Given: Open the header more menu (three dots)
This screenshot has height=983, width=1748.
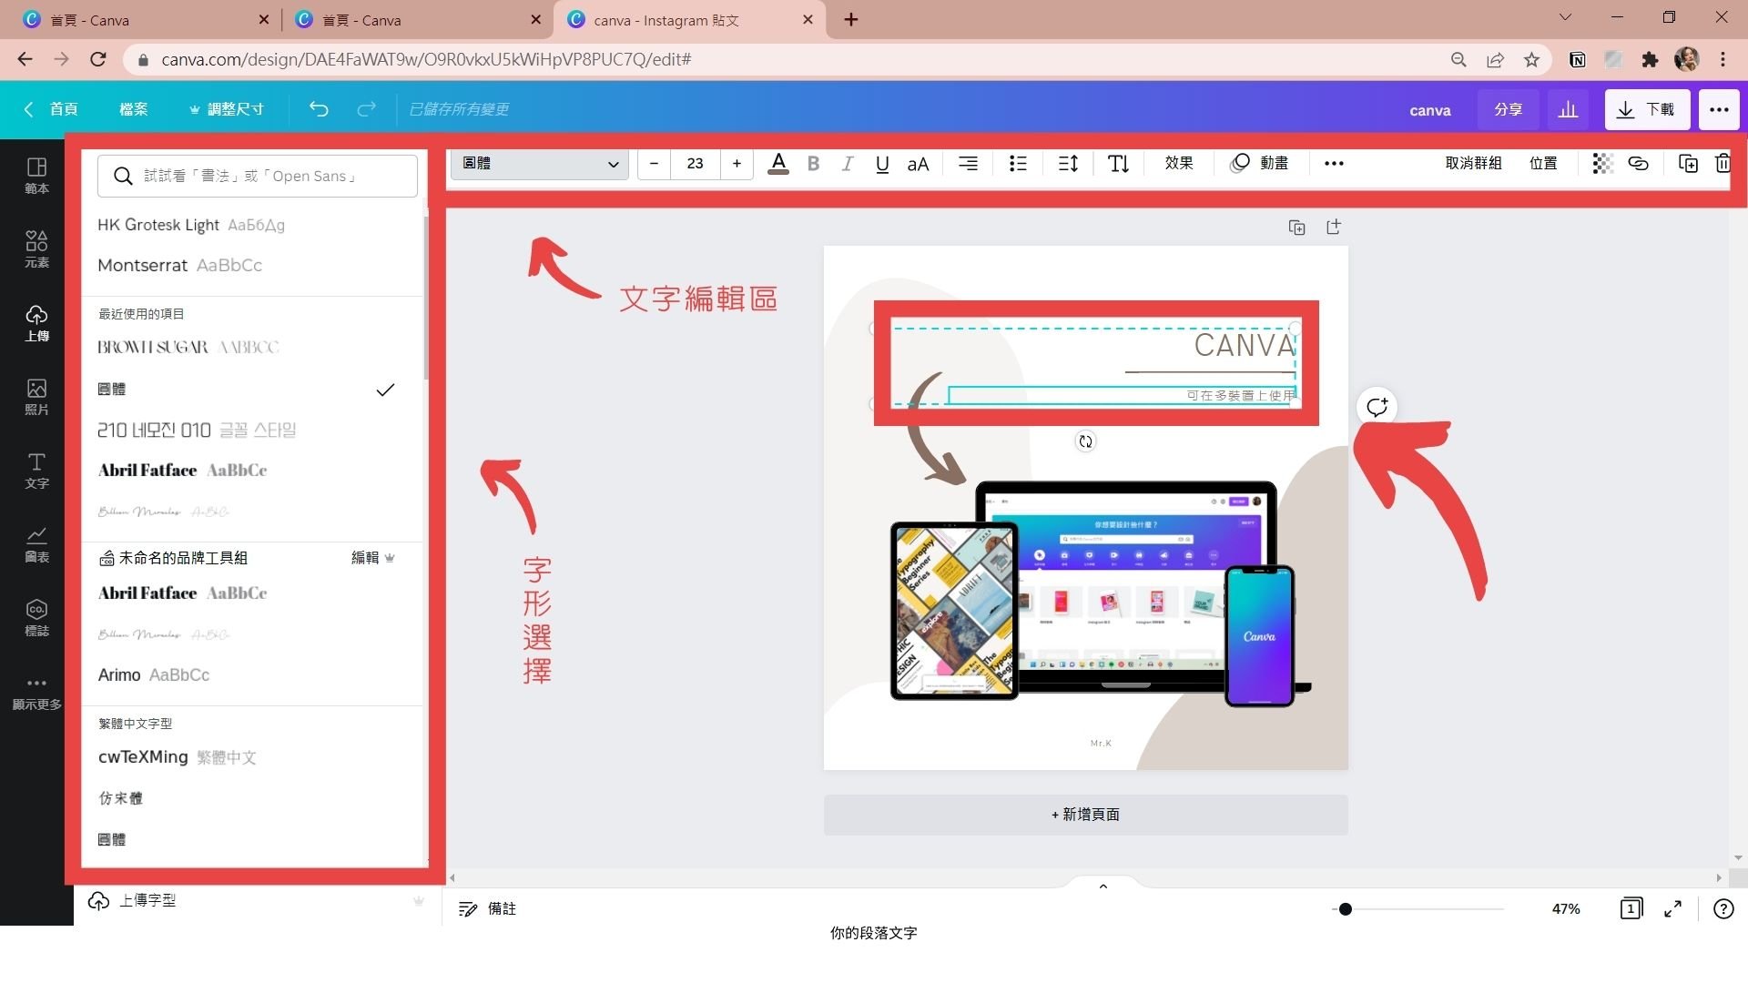Looking at the screenshot, I should [x=1719, y=109].
